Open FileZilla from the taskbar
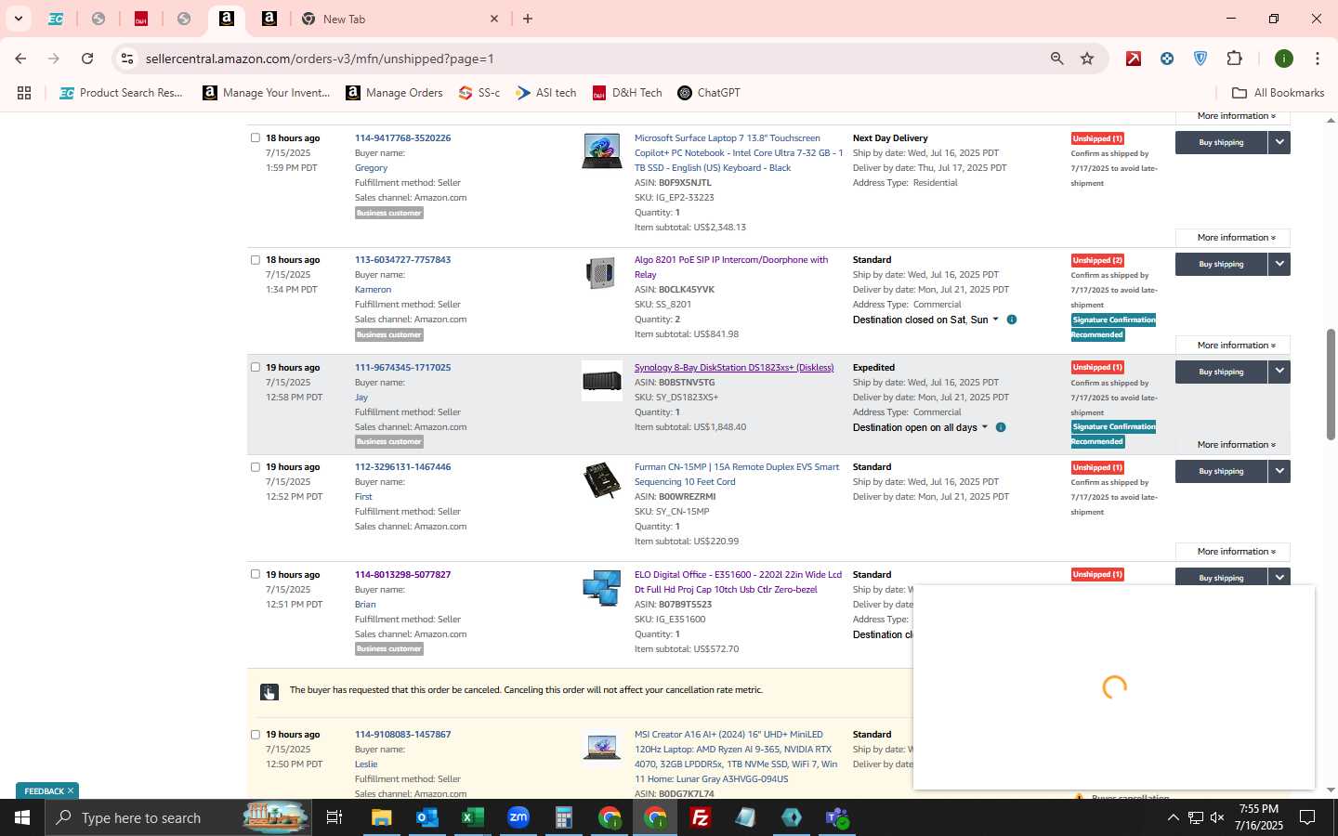 (700, 817)
